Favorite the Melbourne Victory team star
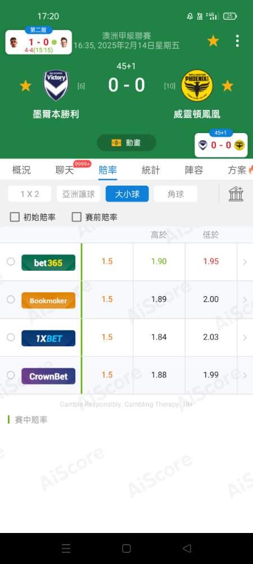This screenshot has height=564, width=253. (x=25, y=86)
